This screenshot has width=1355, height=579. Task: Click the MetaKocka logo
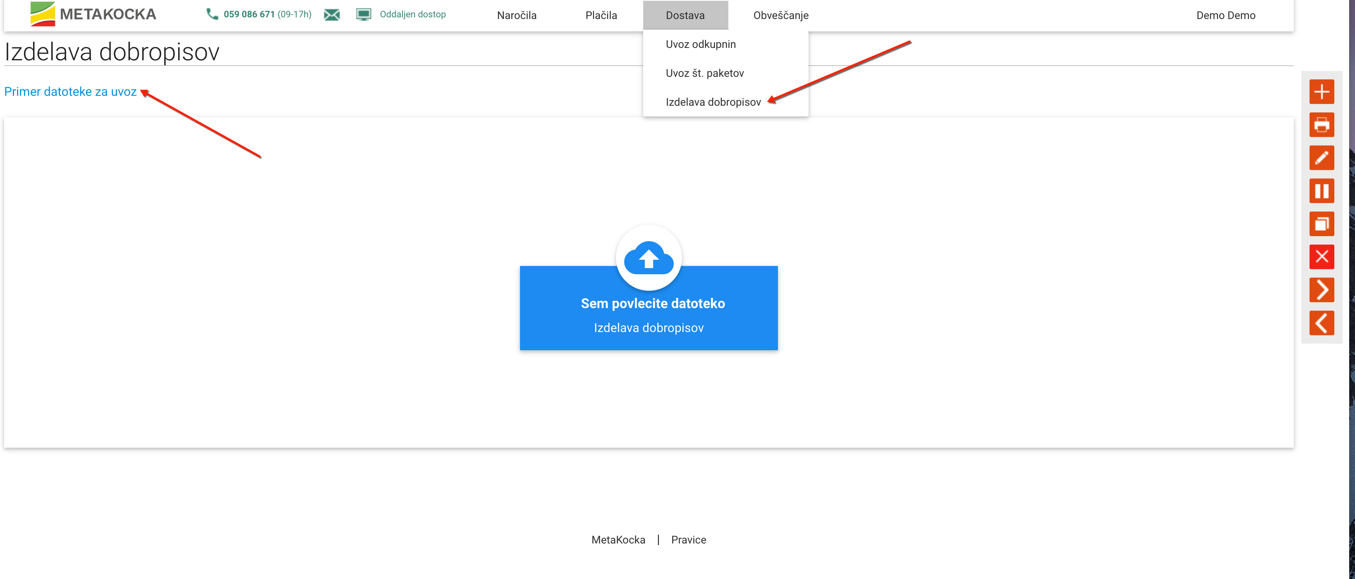[94, 14]
